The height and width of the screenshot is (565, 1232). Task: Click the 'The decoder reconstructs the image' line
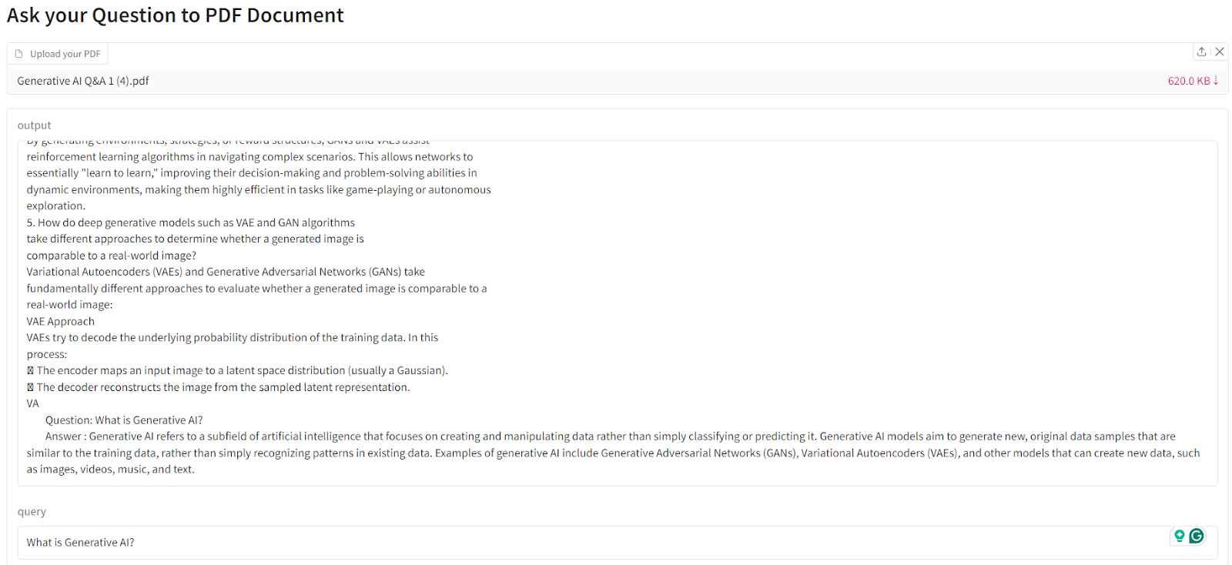click(223, 387)
